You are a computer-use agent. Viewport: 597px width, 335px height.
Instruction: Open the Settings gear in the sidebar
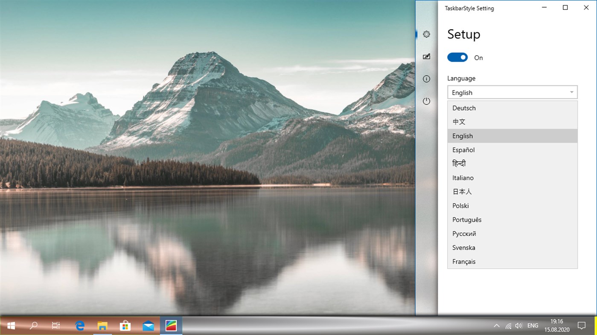click(x=426, y=34)
